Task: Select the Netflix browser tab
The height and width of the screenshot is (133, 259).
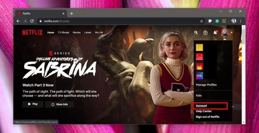Action: pyautogui.click(x=41, y=14)
